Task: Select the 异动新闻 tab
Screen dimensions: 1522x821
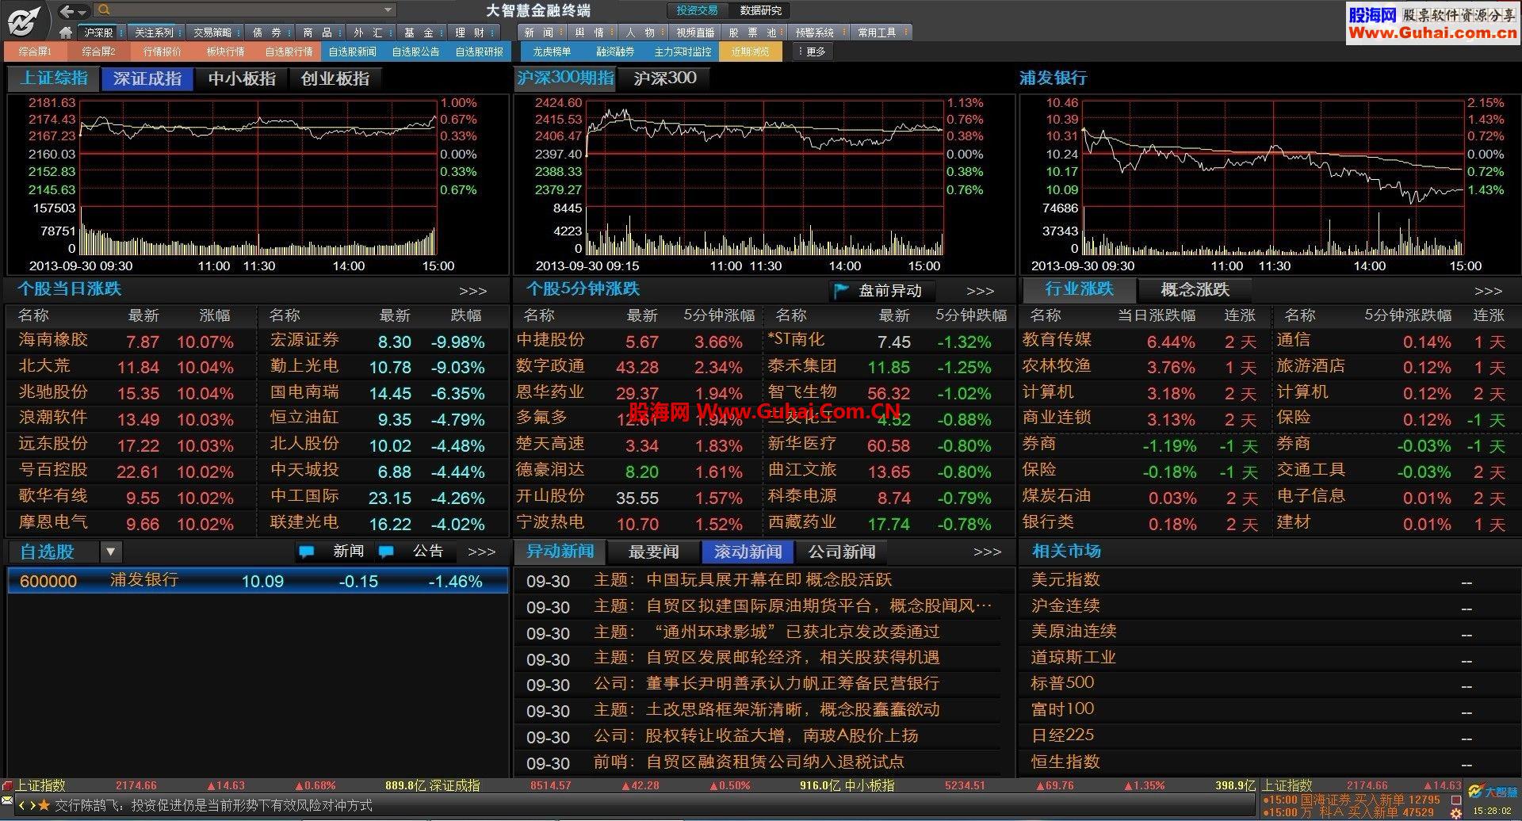Action: (x=560, y=551)
